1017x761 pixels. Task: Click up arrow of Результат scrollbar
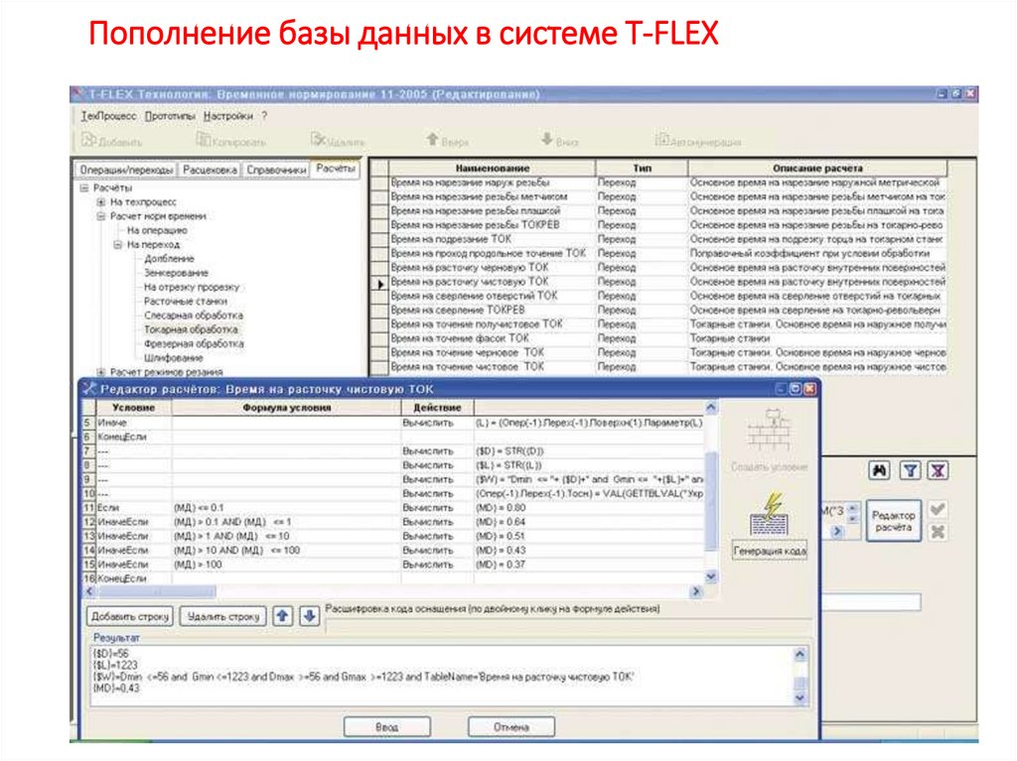(800, 654)
